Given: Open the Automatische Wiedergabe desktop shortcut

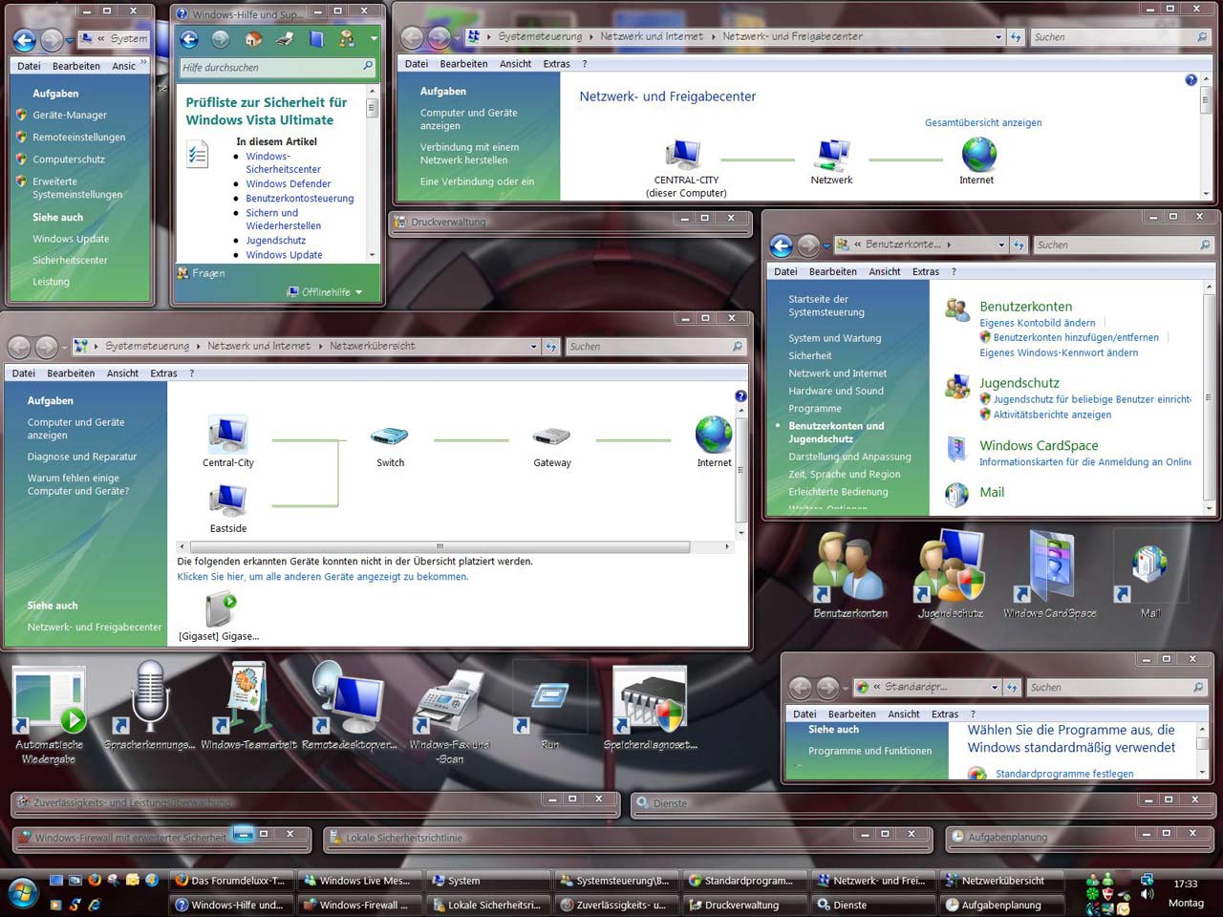Looking at the screenshot, I should click(50, 712).
